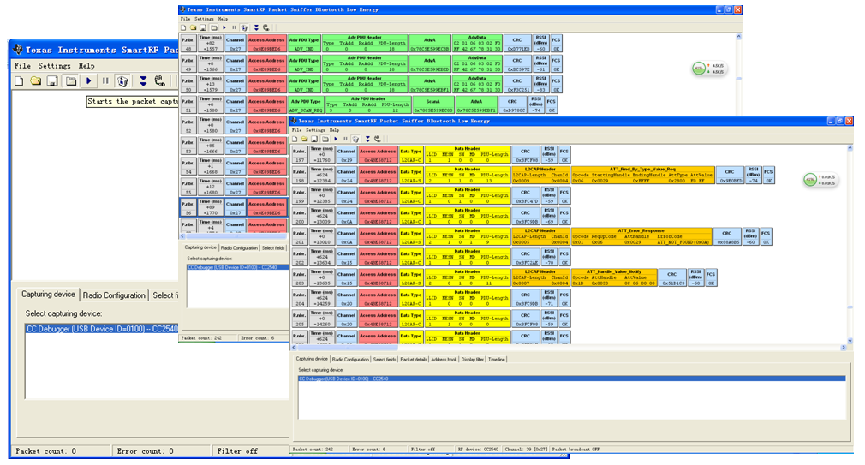865x465 pixels.
Task: Select CC Debugger device in left window list
Action: tap(102, 329)
